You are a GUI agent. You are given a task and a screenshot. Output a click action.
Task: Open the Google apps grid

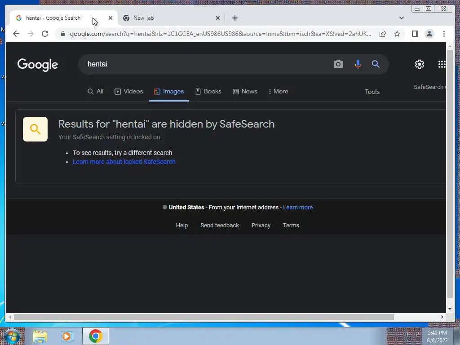(x=442, y=64)
